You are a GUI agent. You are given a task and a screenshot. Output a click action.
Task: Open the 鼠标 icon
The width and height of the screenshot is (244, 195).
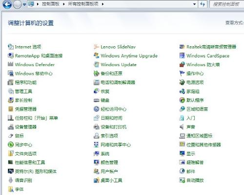[x=11, y=136]
